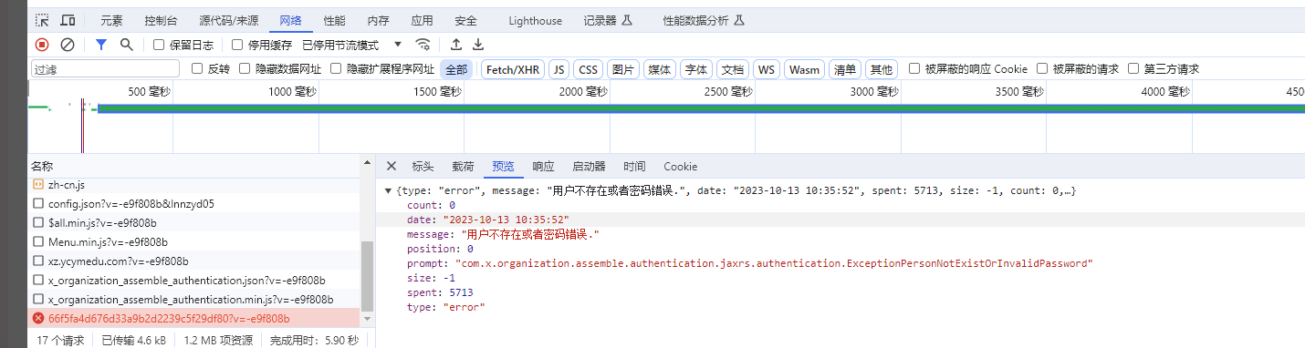Filter requests by CSS

point(589,69)
